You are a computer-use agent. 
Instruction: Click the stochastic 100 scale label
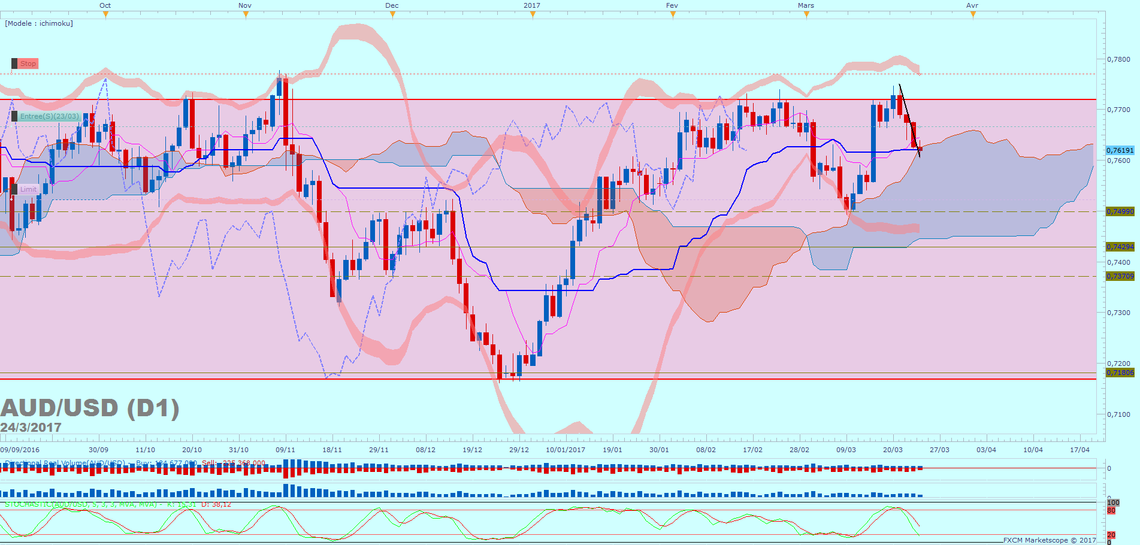1113,503
